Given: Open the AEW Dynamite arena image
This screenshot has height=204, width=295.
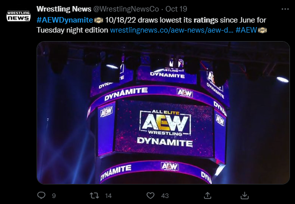Looking at the screenshot, I should (x=163, y=113).
